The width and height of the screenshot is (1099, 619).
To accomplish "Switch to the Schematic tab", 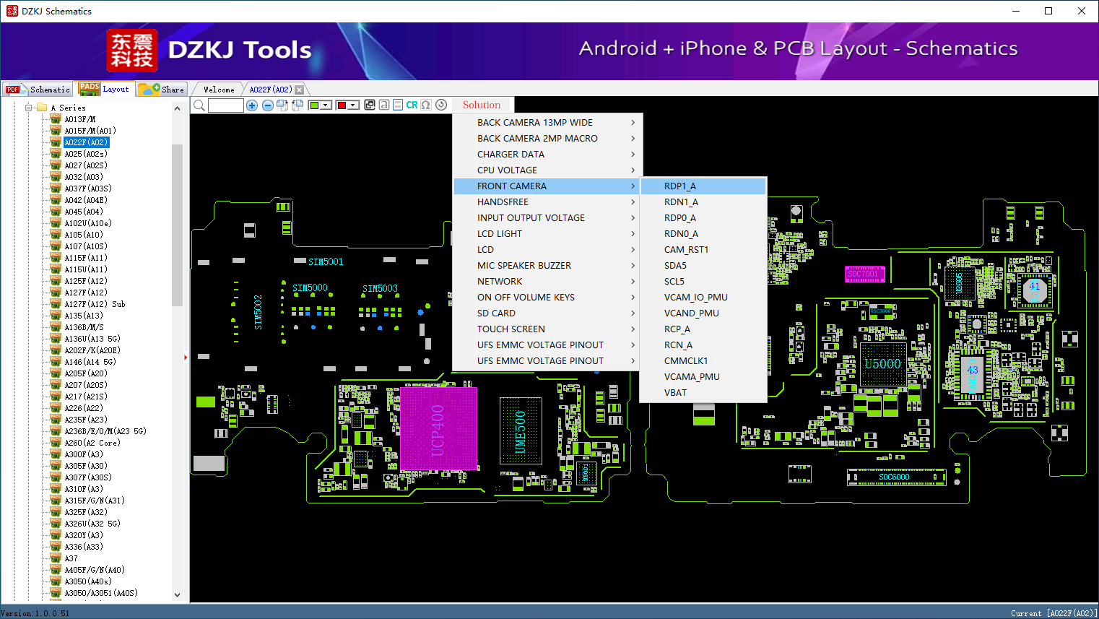I will tap(38, 90).
